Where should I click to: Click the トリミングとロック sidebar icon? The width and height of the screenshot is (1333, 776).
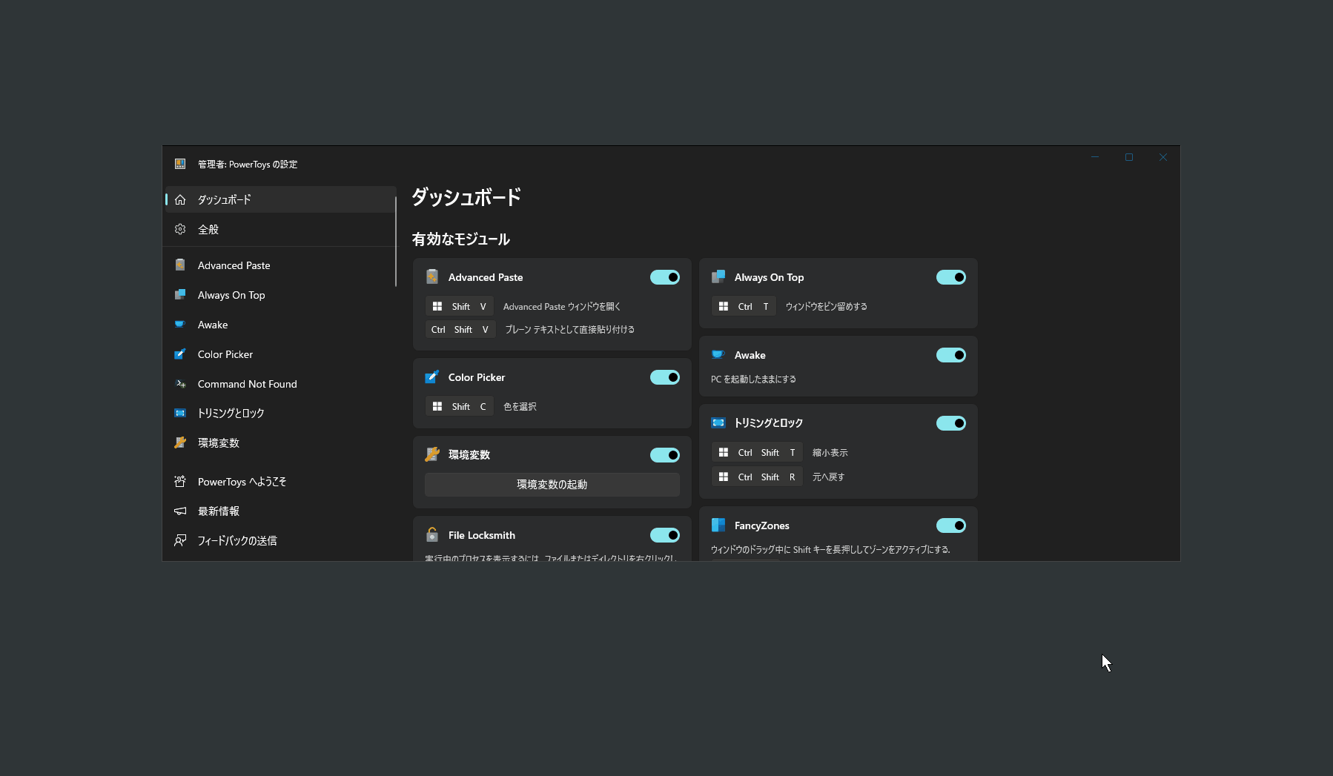(x=180, y=414)
